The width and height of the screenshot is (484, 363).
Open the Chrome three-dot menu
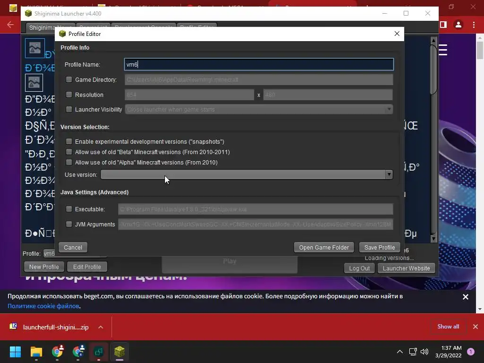point(474,25)
